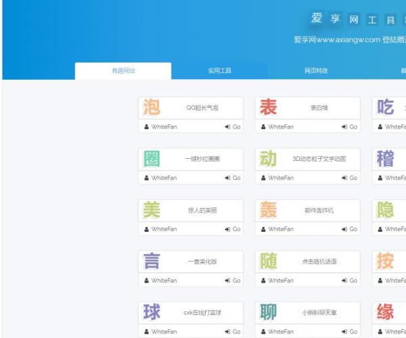Click Go on the 3D动态粒子文字动画 card
The image size is (406, 338).
(x=350, y=178)
